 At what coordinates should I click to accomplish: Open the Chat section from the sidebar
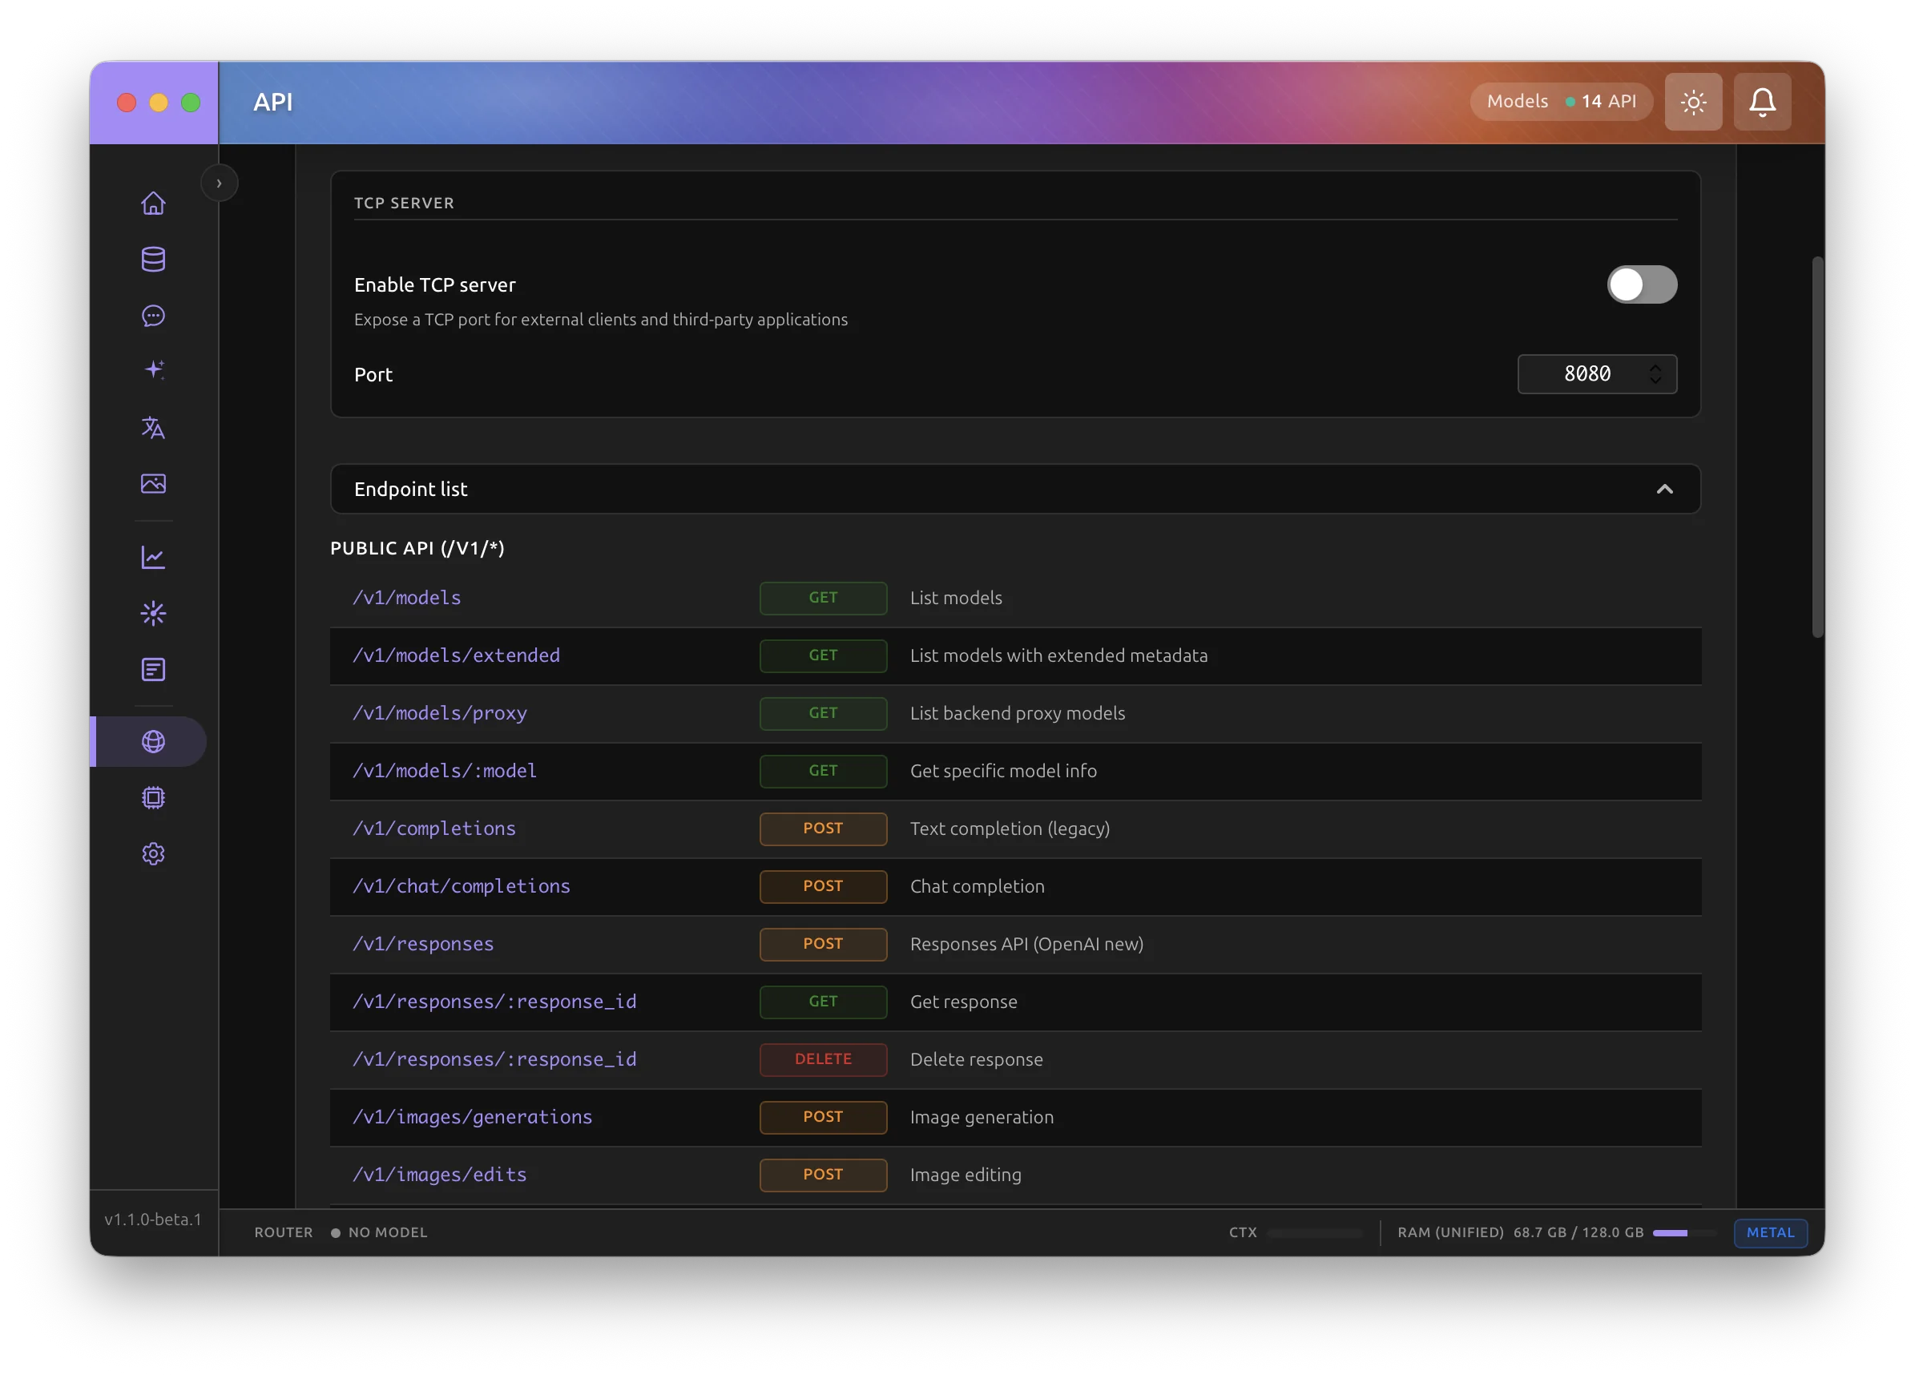(153, 316)
